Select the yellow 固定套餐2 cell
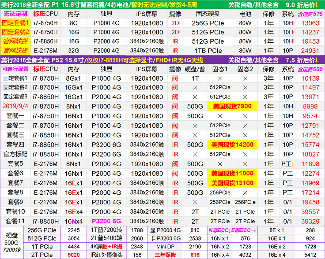 coord(15,32)
